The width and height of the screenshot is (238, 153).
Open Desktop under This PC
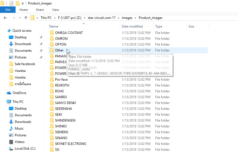coord(18,108)
